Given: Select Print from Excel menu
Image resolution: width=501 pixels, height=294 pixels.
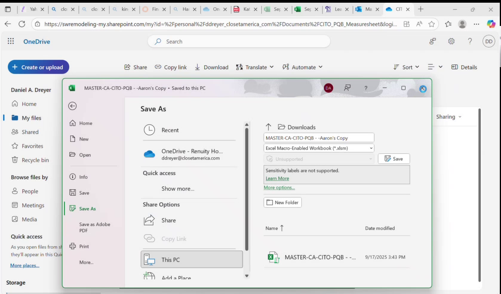Looking at the screenshot, I should point(84,246).
